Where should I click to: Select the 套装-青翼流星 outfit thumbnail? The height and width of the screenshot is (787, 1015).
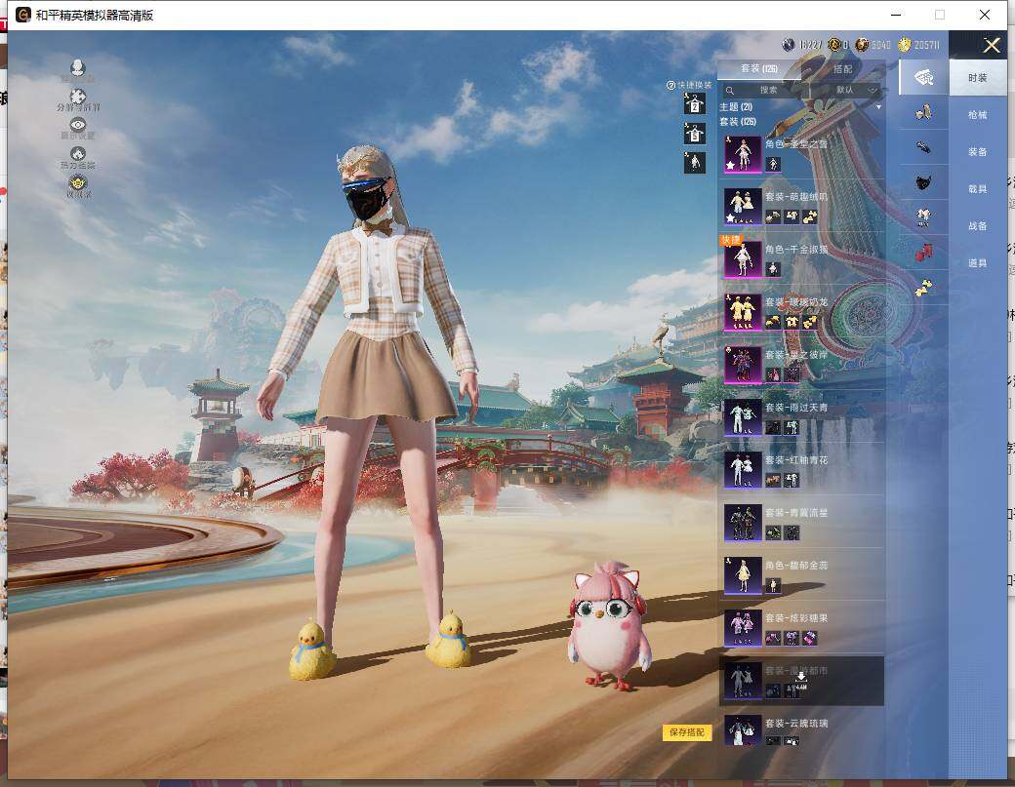[x=743, y=523]
